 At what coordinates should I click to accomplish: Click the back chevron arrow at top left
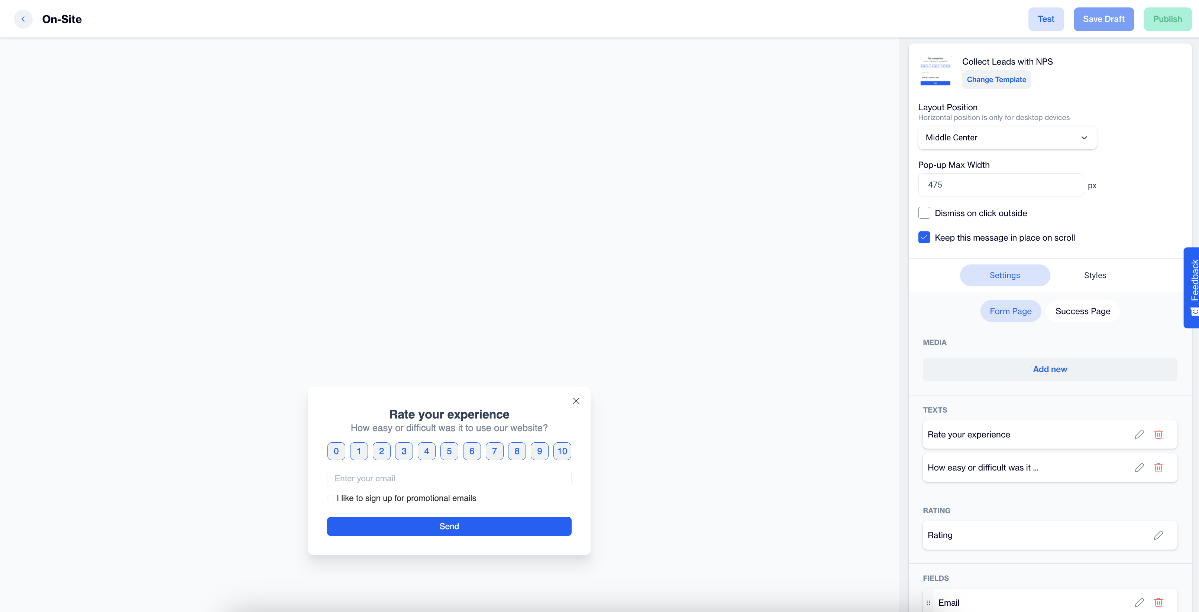pyautogui.click(x=23, y=19)
